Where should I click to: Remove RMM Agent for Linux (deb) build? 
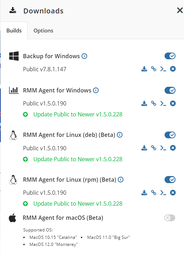[173, 148]
